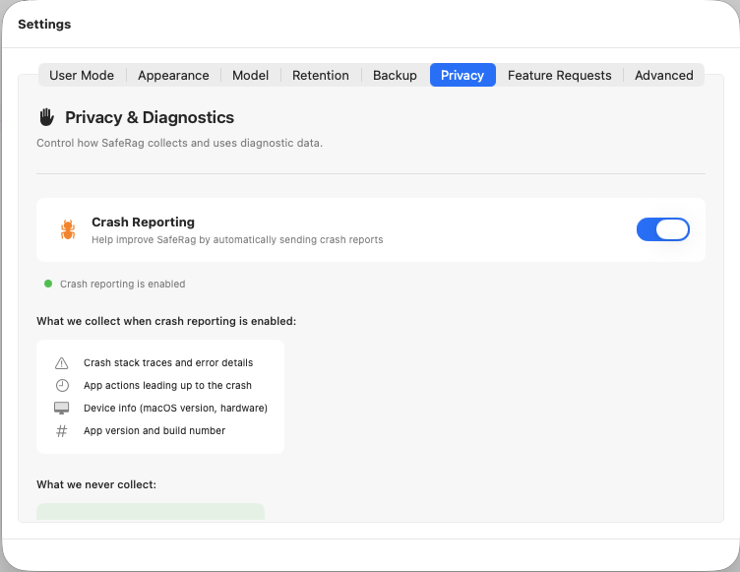Open the Appearance tab
The image size is (740, 572).
(x=173, y=75)
